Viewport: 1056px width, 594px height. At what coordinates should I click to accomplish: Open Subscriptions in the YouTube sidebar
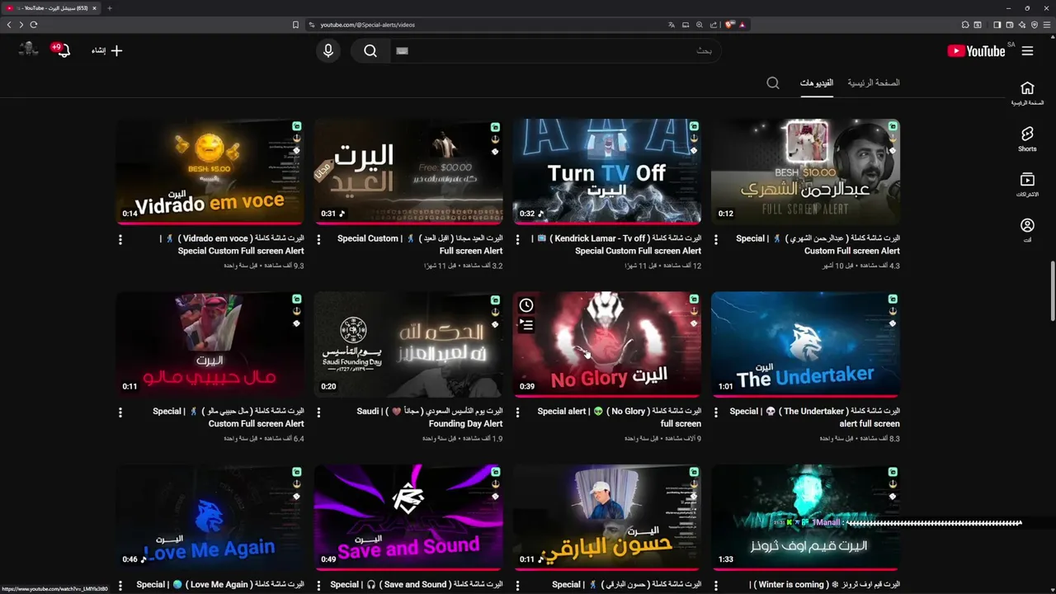tap(1027, 185)
